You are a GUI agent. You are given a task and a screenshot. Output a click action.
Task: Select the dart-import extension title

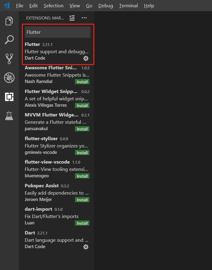tap(39, 209)
